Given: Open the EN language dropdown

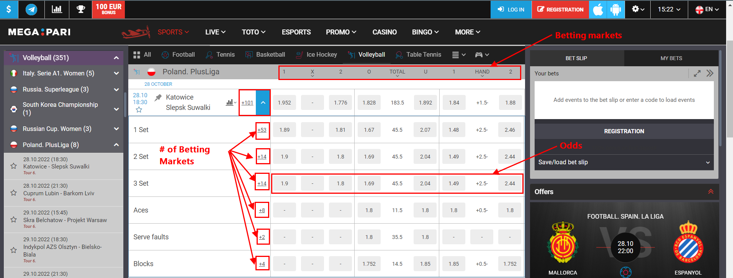Looking at the screenshot, I should pyautogui.click(x=707, y=9).
